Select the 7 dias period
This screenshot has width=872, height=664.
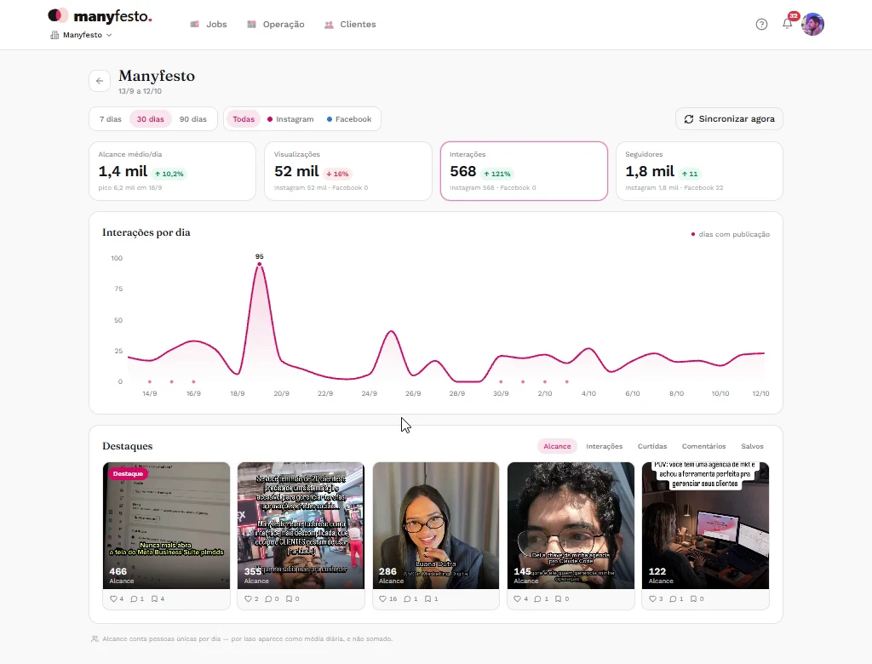click(110, 119)
